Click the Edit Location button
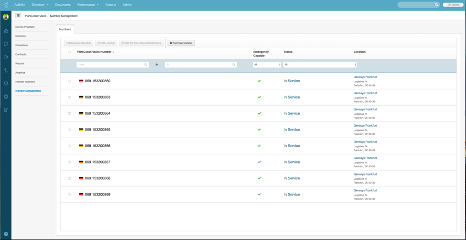Screen dimensions: 466x240 click(x=106, y=43)
